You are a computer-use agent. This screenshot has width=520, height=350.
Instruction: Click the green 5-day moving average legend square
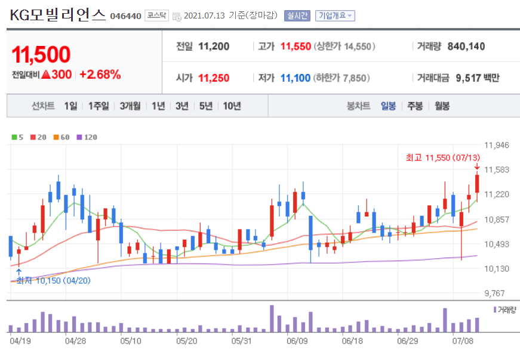click(14, 137)
